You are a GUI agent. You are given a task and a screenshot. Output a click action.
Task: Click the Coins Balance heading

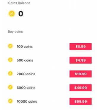point(19,3)
